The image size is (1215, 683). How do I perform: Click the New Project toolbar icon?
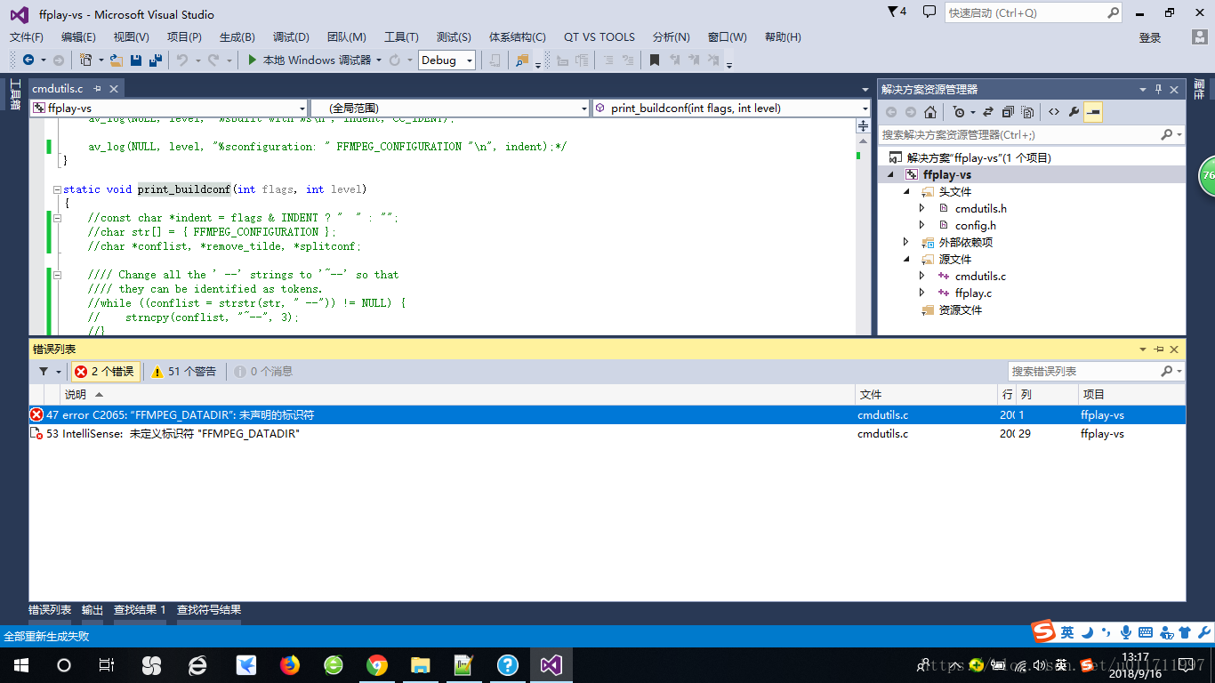pos(85,60)
